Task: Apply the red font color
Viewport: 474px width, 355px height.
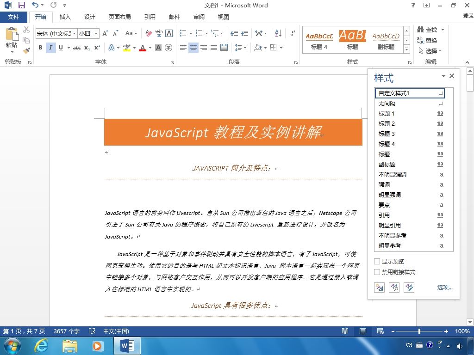Action: pos(143,48)
